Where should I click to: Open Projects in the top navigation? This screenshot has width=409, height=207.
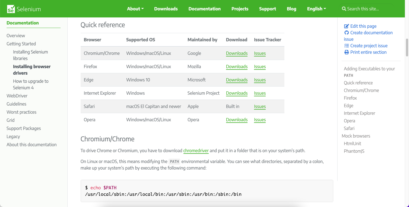pyautogui.click(x=240, y=9)
